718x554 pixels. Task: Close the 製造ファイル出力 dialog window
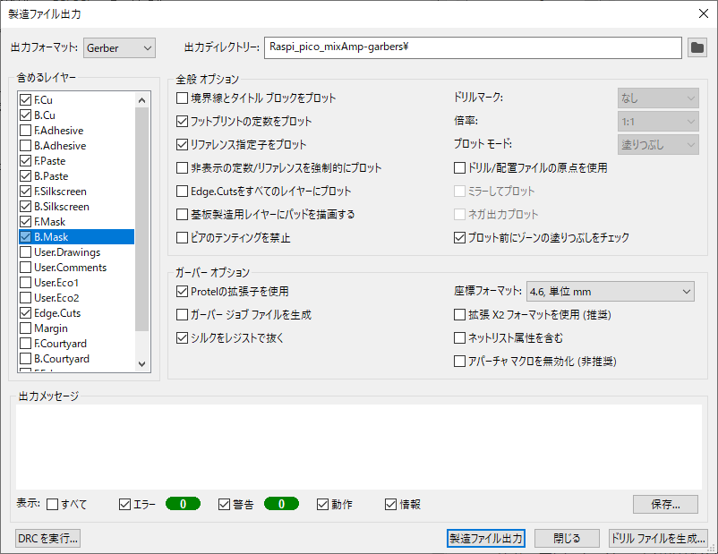coord(704,13)
